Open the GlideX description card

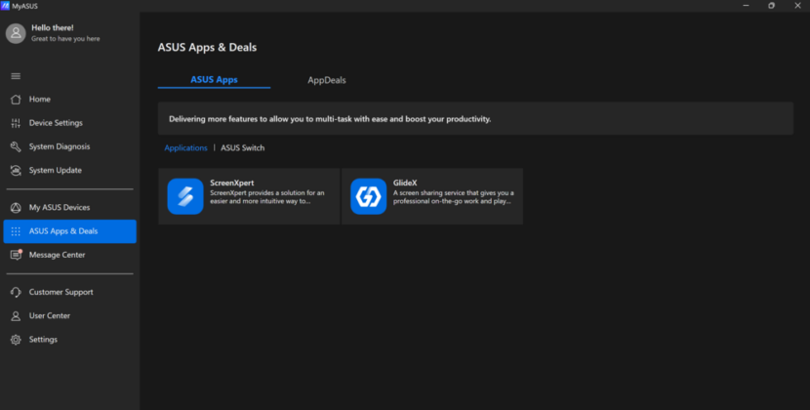432,196
